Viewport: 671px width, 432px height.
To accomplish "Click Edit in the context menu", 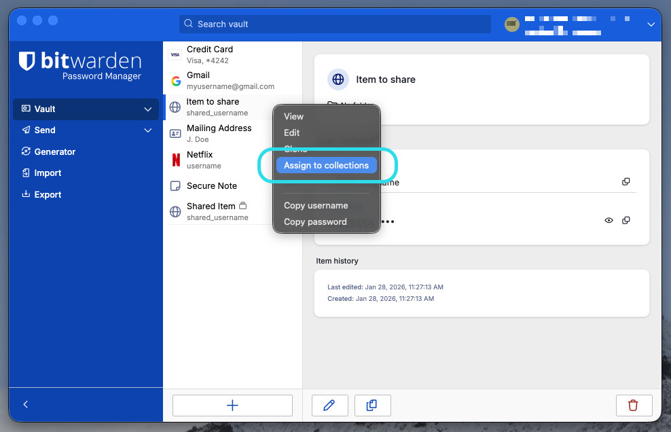I will (x=292, y=132).
